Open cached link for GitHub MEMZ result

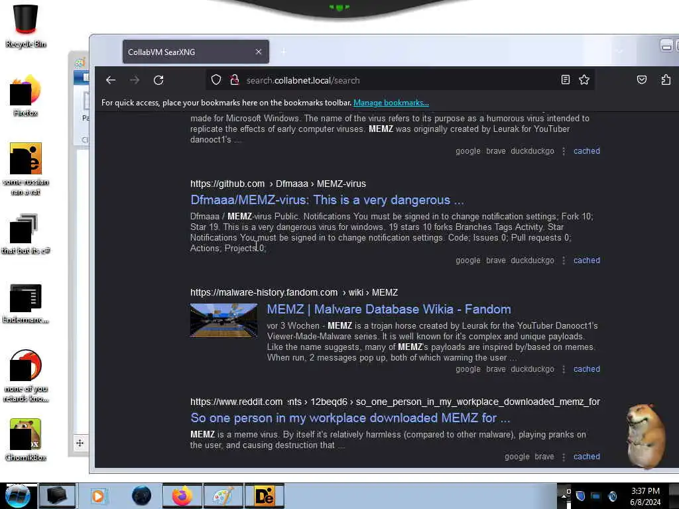587,260
